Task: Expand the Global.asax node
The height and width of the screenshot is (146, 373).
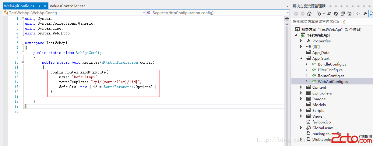Action: coord(301,128)
